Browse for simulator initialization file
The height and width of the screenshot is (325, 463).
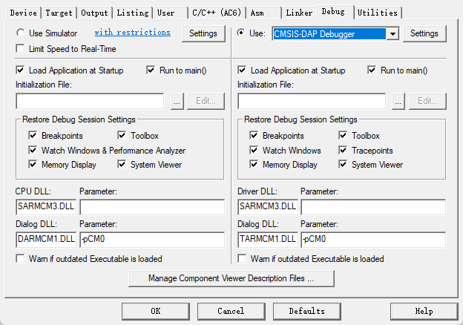[177, 101]
